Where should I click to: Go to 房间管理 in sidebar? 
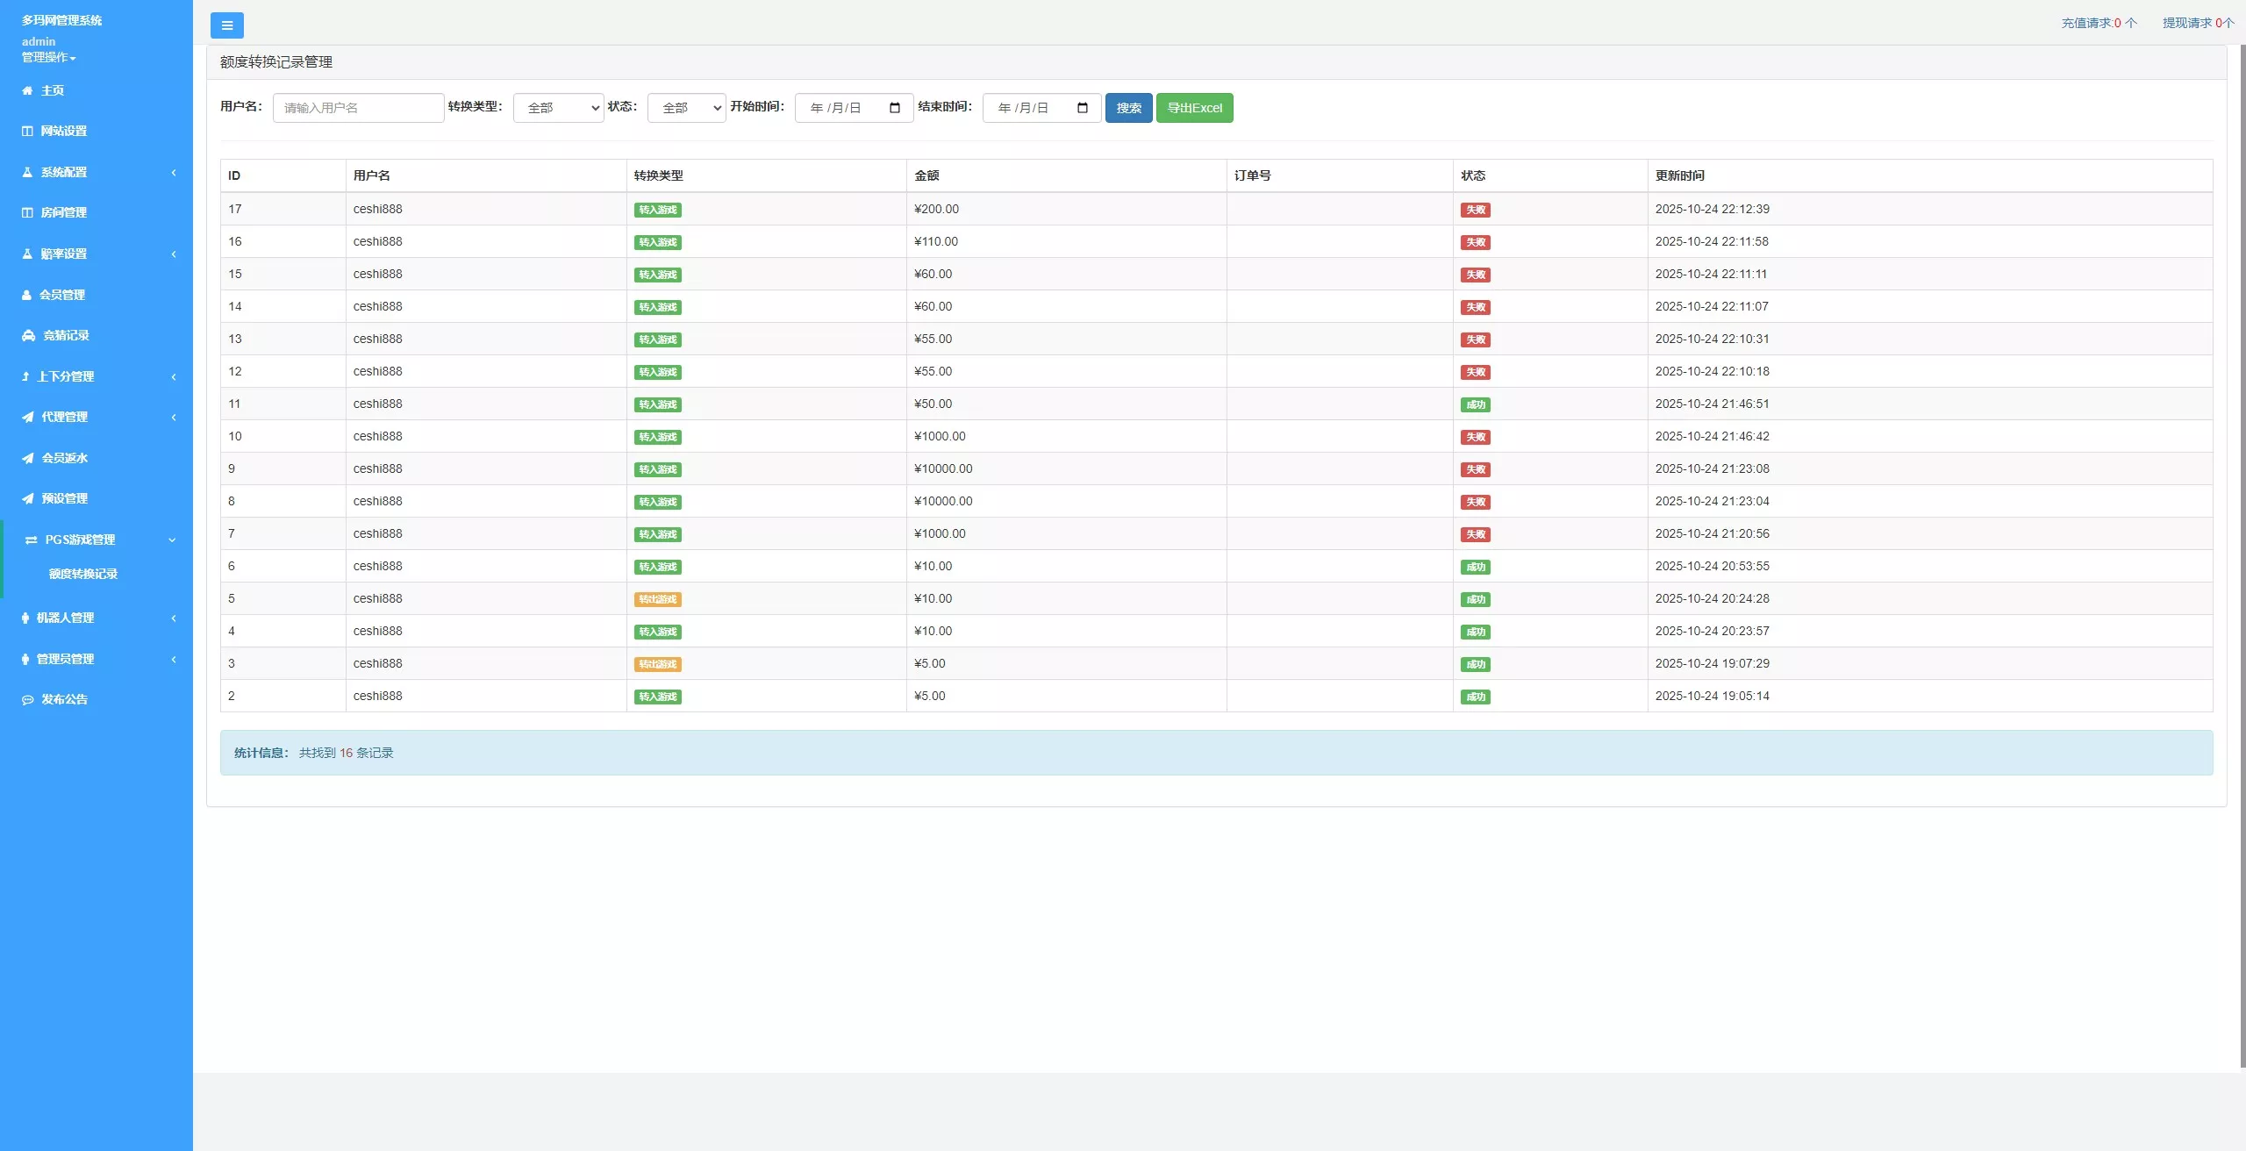63,212
